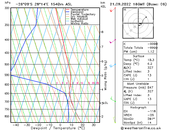Click the 700 hPa pressure axis label
169x130 pixels.
click(8, 101)
